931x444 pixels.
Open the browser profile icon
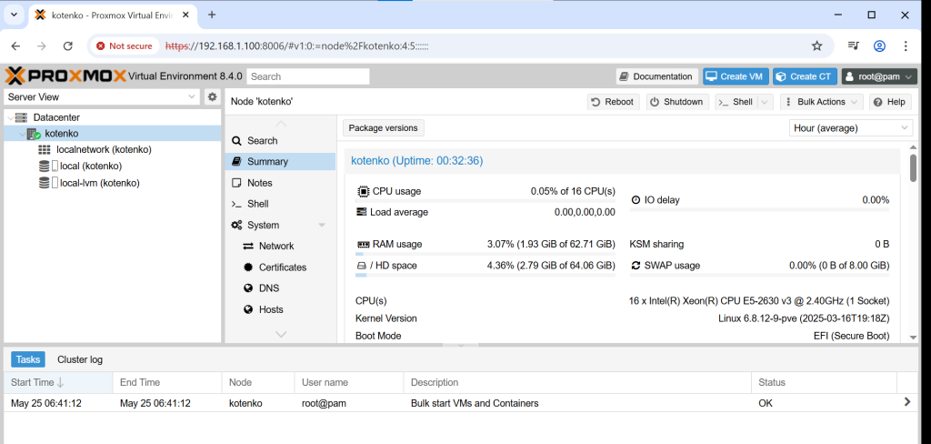click(880, 45)
